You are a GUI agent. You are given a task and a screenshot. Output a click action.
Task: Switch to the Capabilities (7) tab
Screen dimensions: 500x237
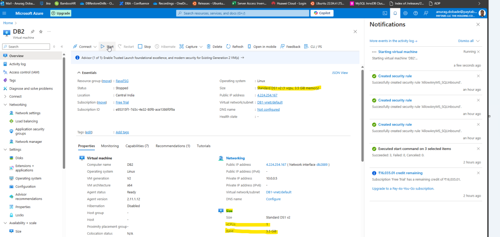click(137, 146)
